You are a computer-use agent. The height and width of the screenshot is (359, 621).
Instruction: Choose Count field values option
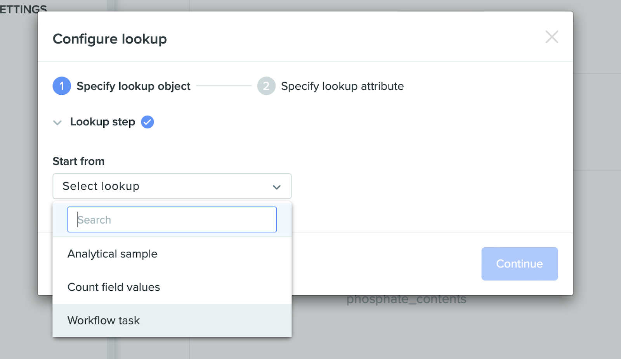coord(172,287)
